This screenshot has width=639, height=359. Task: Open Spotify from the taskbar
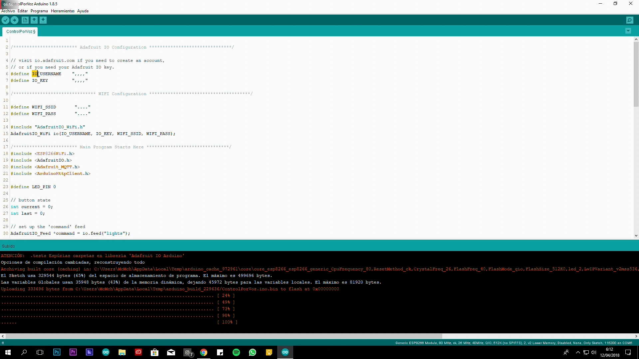pos(237,352)
